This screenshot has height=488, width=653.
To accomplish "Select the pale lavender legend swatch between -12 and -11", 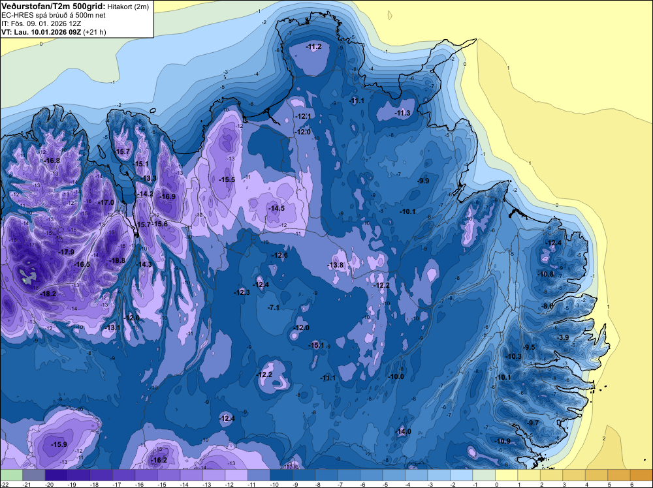I will click(236, 475).
